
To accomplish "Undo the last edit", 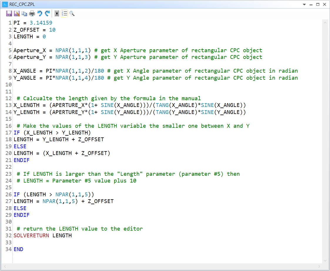I will point(40,14).
